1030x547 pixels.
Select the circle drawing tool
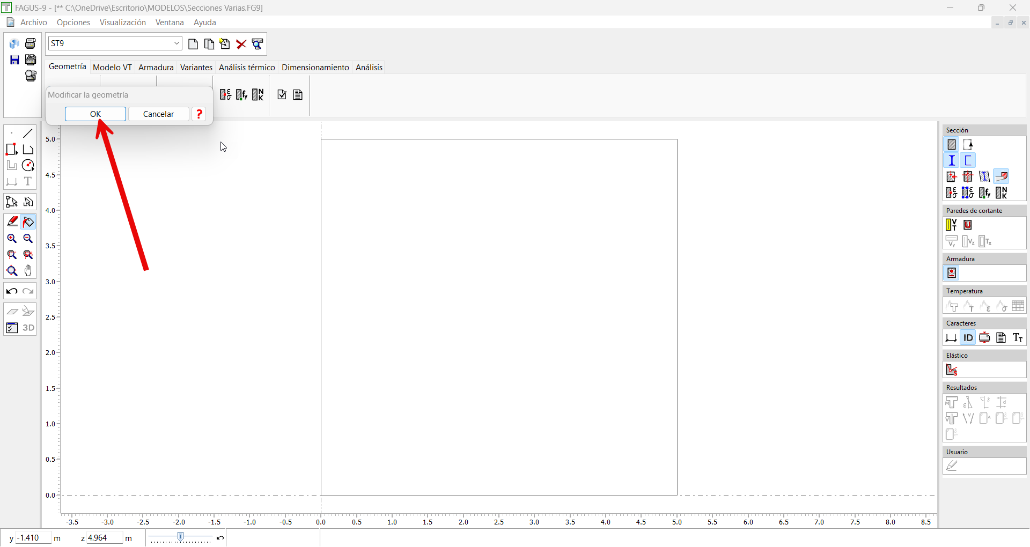[28, 166]
